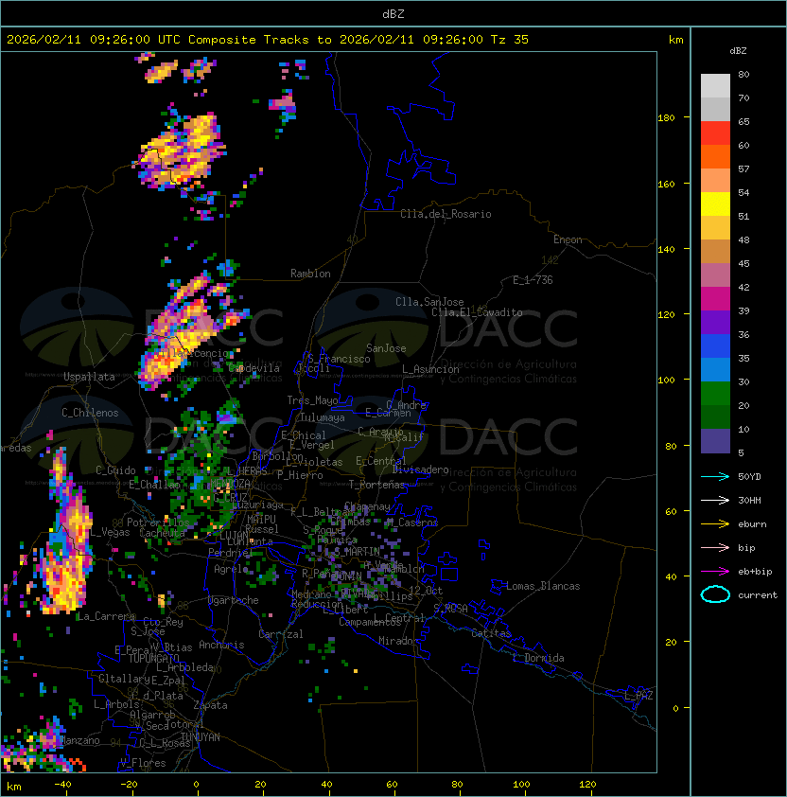
Task: Click the 'Manzano' map label
Action: (x=79, y=740)
